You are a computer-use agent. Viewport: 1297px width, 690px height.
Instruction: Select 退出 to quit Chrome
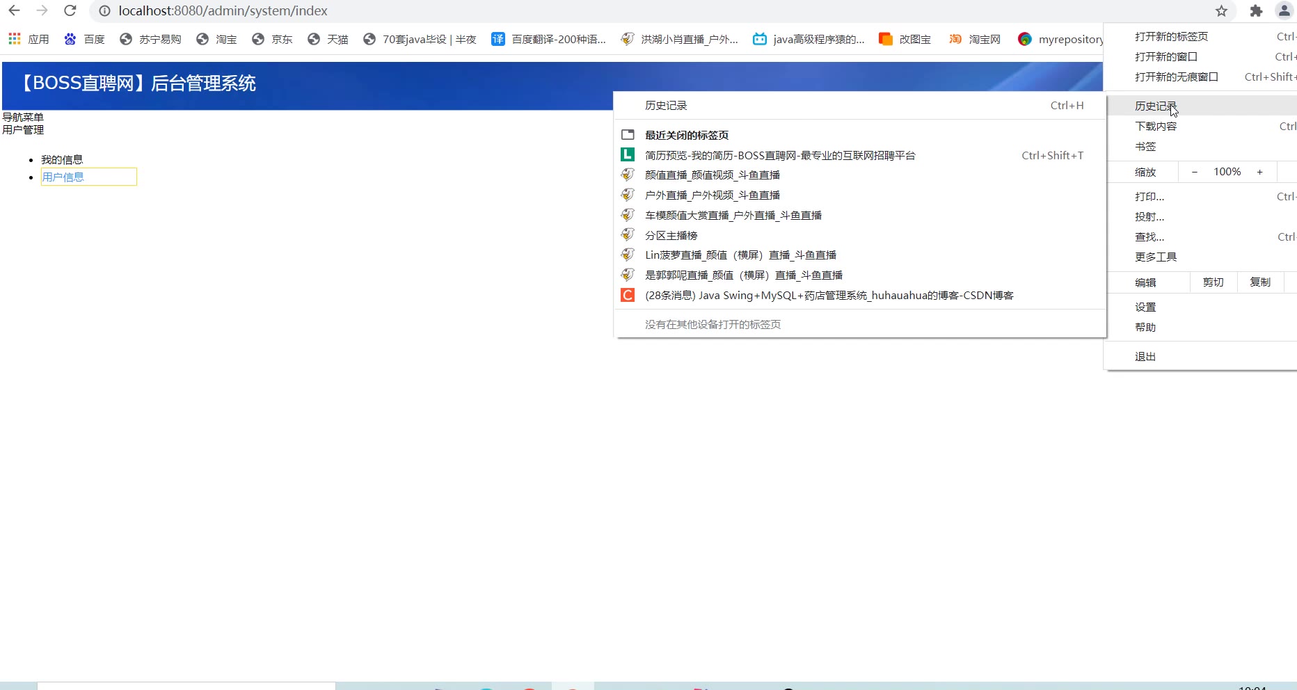point(1200,356)
